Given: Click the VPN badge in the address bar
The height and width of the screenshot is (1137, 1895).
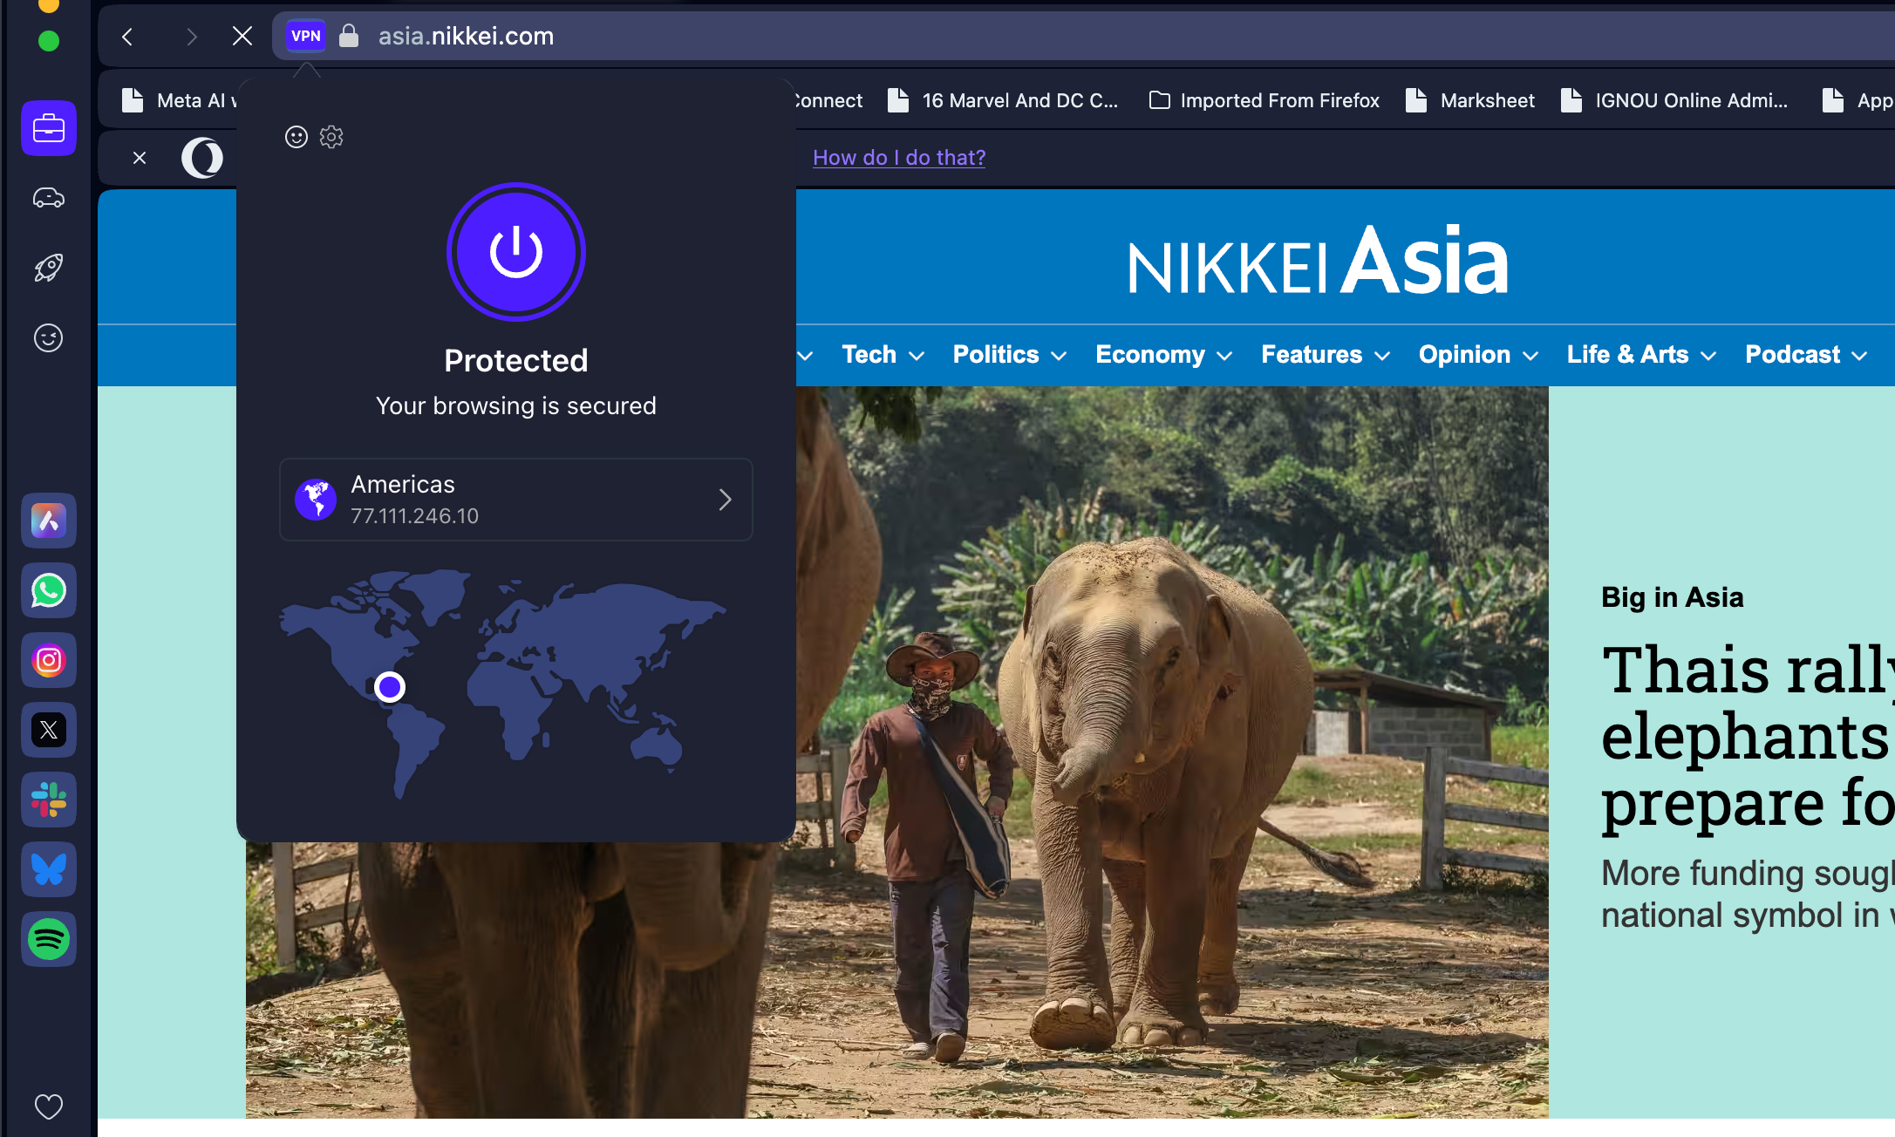Looking at the screenshot, I should coord(305,36).
